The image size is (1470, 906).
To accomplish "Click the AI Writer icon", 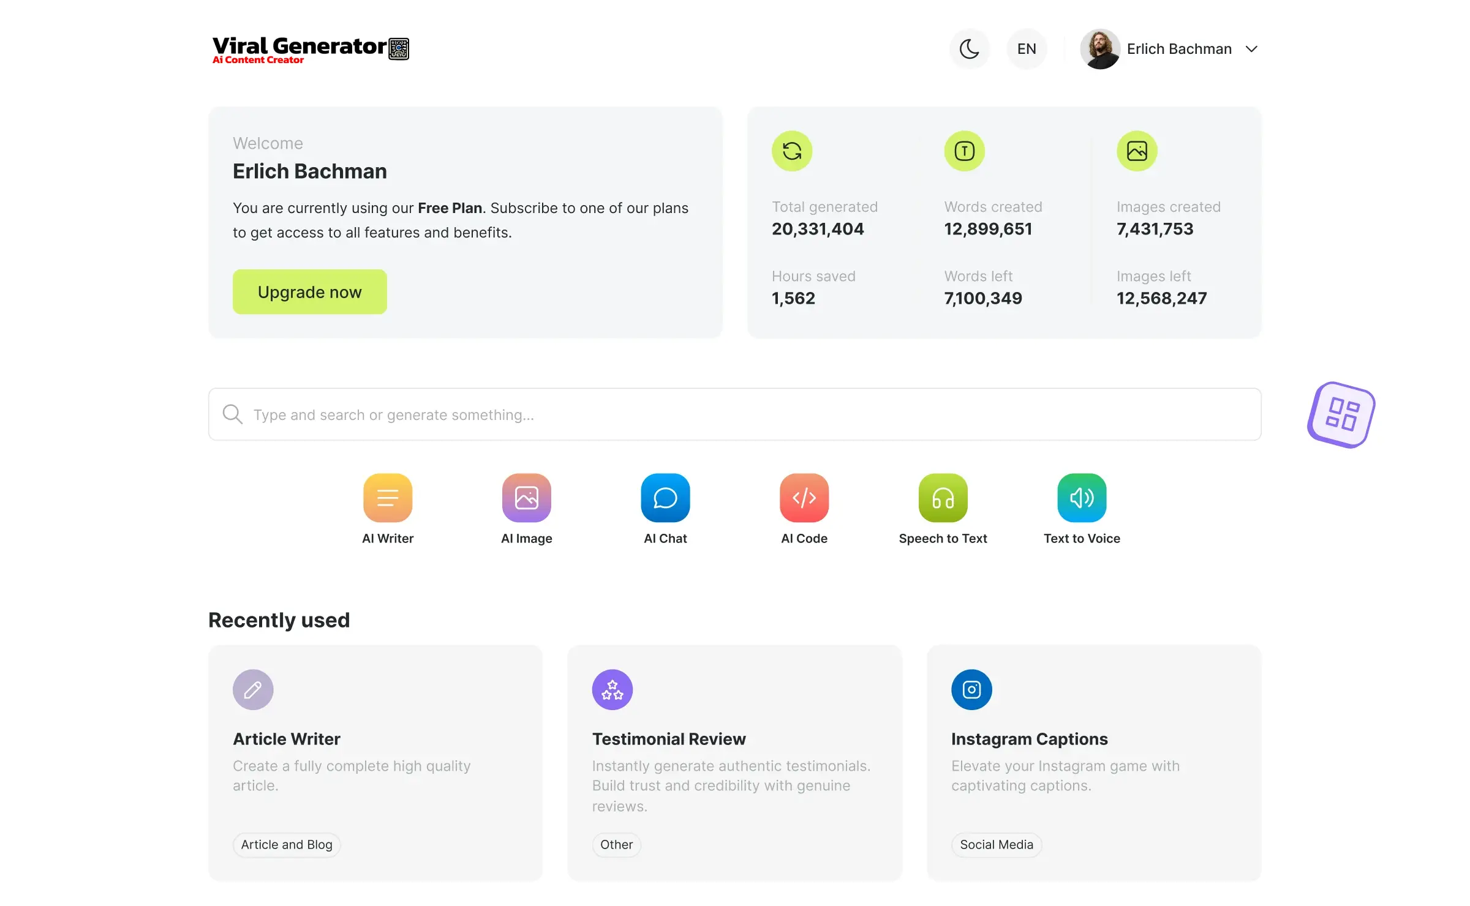I will coord(388,498).
